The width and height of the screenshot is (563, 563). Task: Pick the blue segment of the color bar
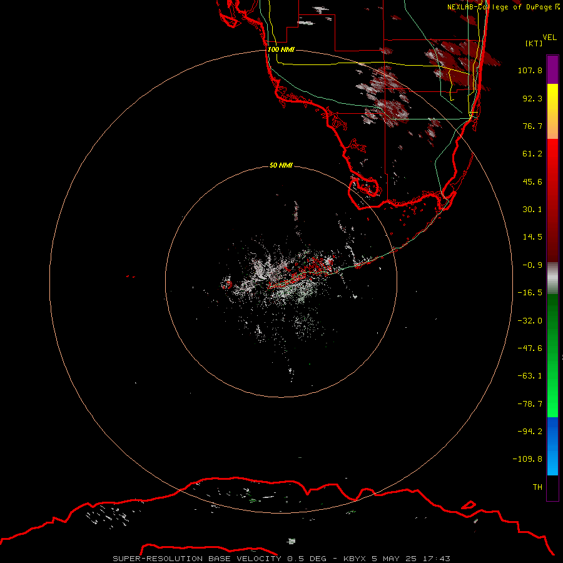(x=552, y=446)
